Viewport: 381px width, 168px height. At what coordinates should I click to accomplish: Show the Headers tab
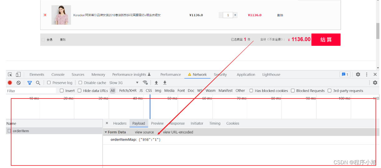pos(120,123)
